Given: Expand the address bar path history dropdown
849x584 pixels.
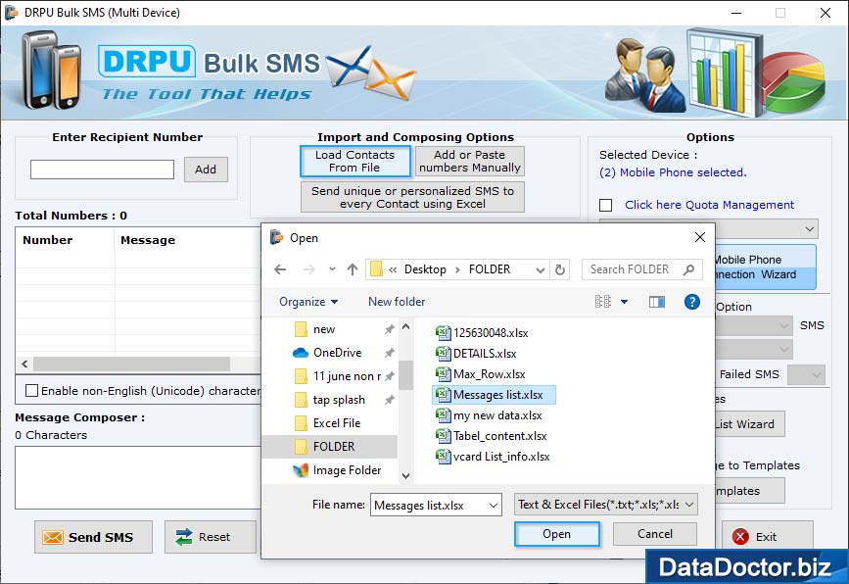Looking at the screenshot, I should (x=540, y=269).
